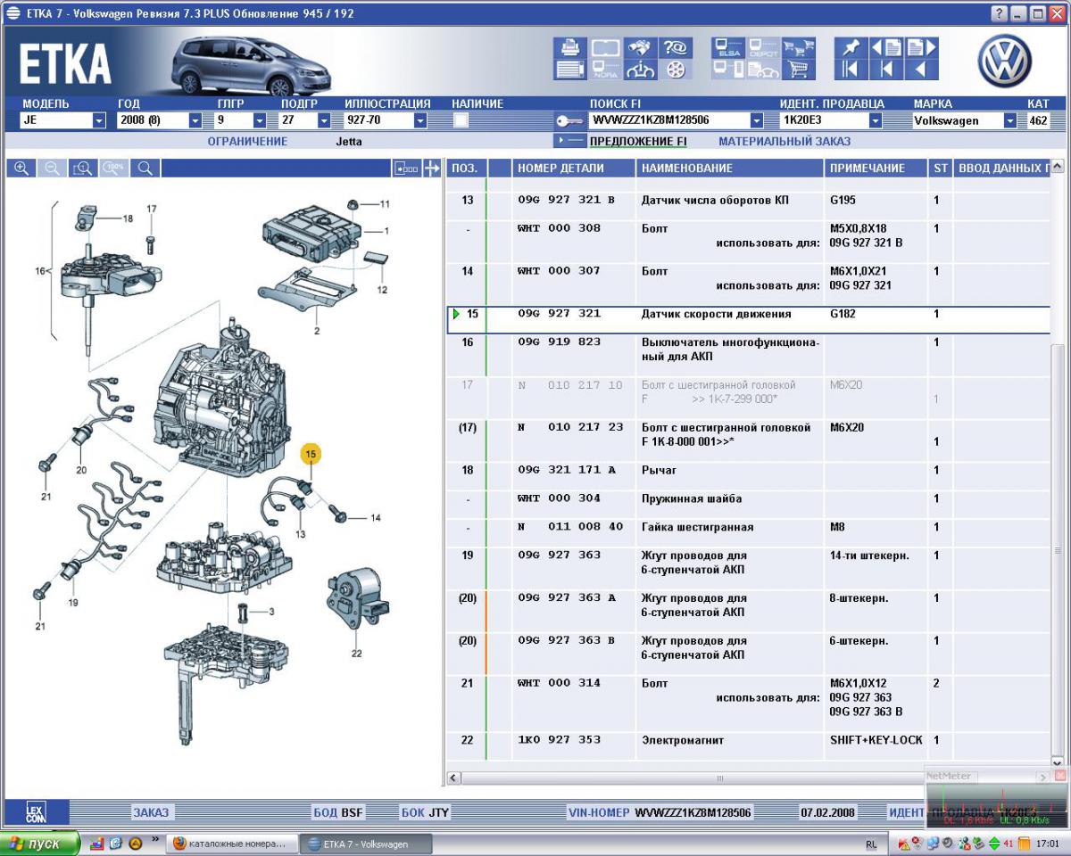Viewport: 1071px width, 856px height.
Task: Click the clock in the system tray
Action: (1048, 844)
